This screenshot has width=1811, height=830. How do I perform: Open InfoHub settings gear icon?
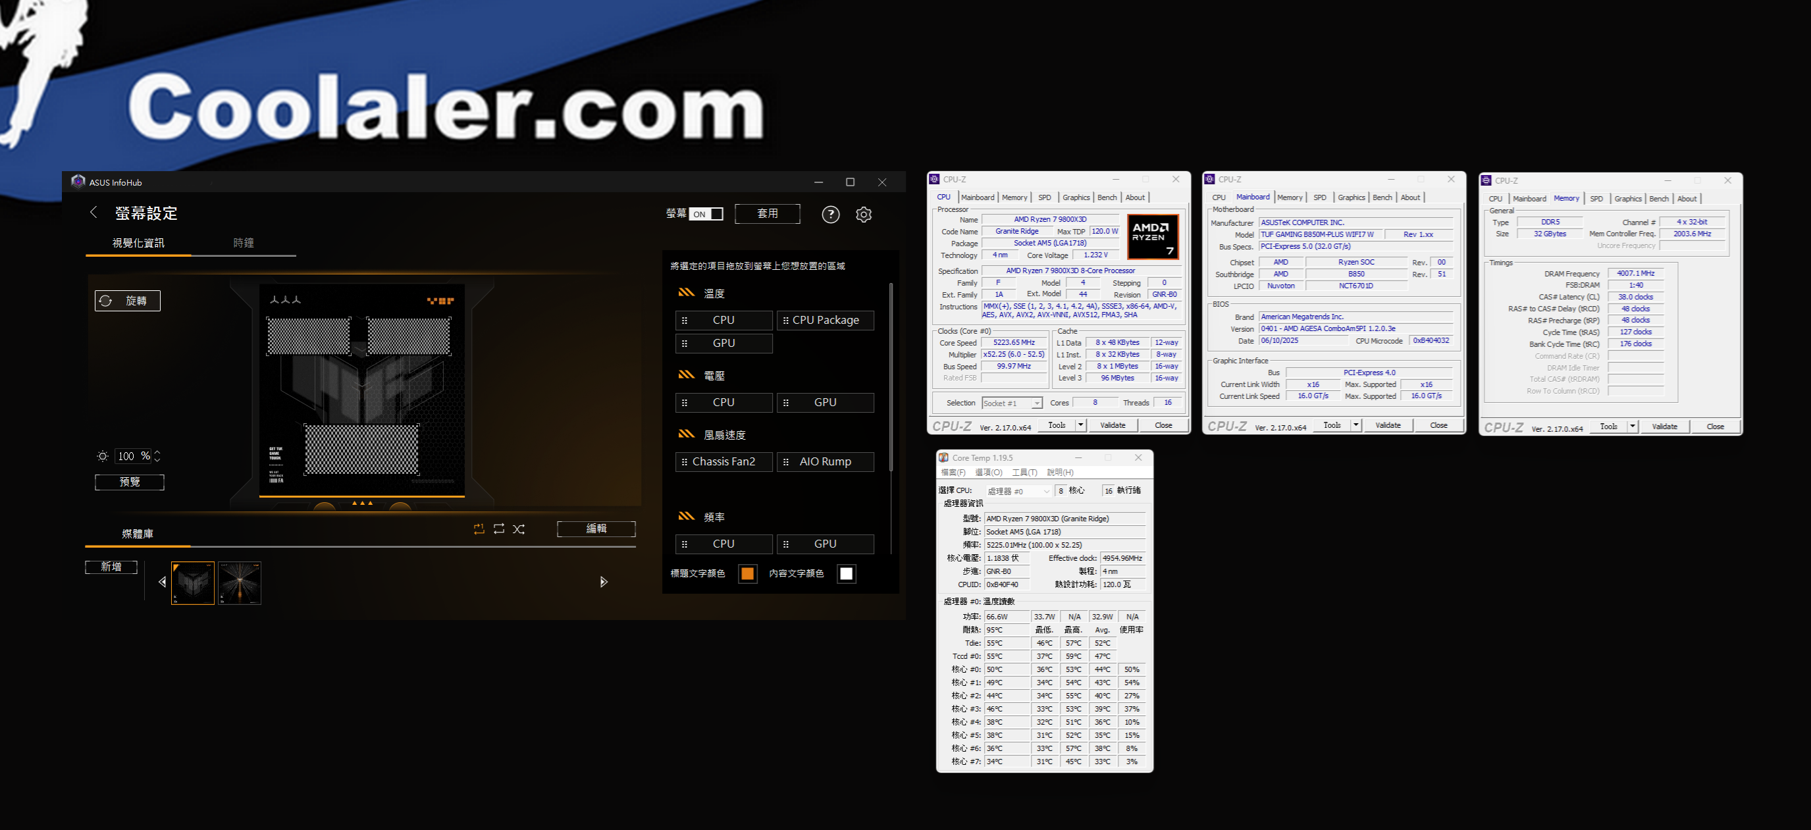click(x=863, y=215)
